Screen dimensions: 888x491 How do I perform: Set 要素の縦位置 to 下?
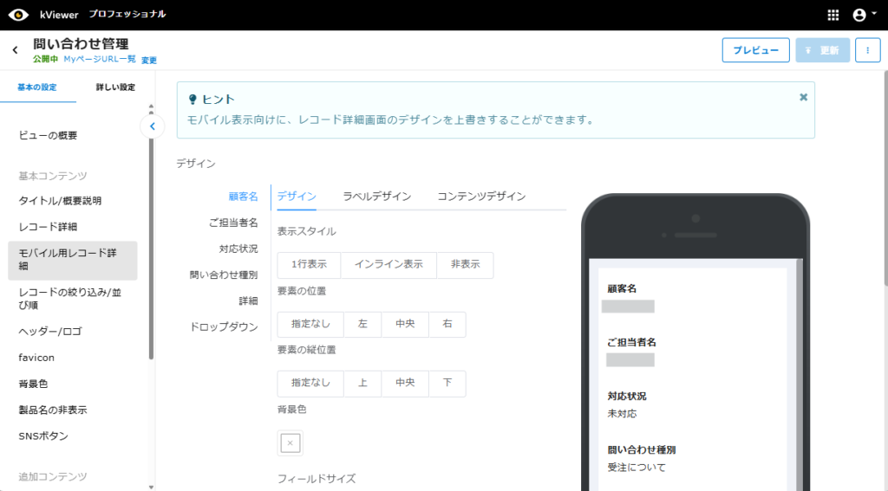[x=447, y=384]
